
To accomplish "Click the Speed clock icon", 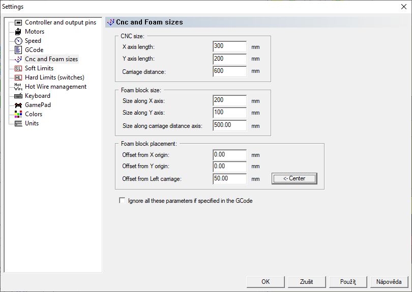I will 18,41.
